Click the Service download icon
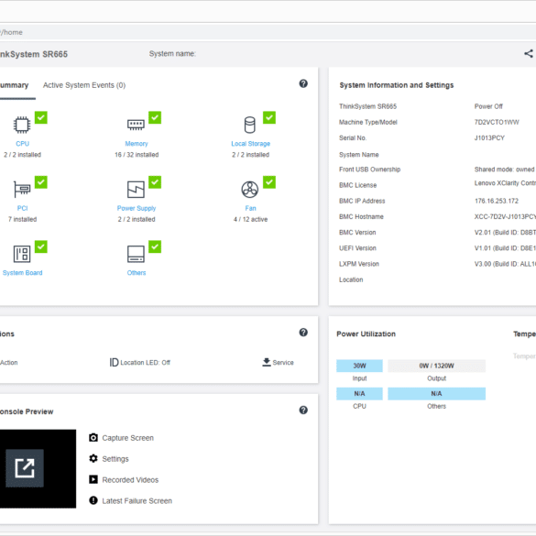The height and width of the screenshot is (536, 536). point(267,362)
